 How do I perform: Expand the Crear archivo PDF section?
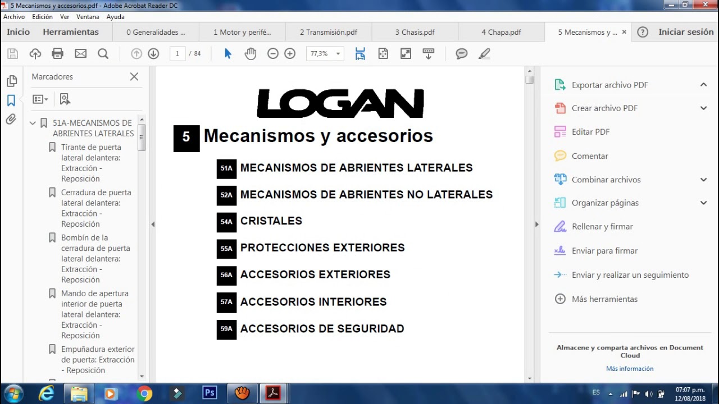tap(703, 108)
